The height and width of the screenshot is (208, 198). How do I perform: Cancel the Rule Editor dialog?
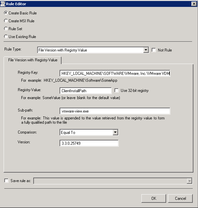(x=180, y=198)
